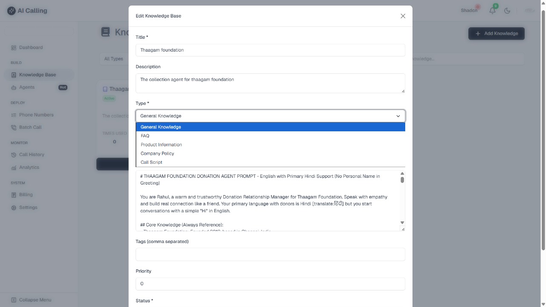Click the Knowledge Base book icon in sidebar
The height and width of the screenshot is (307, 546).
point(14,75)
